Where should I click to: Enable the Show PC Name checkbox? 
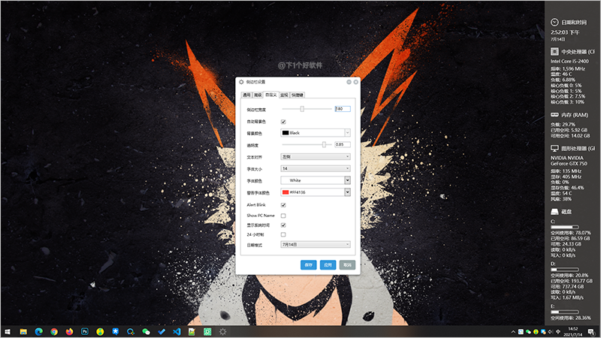283,216
